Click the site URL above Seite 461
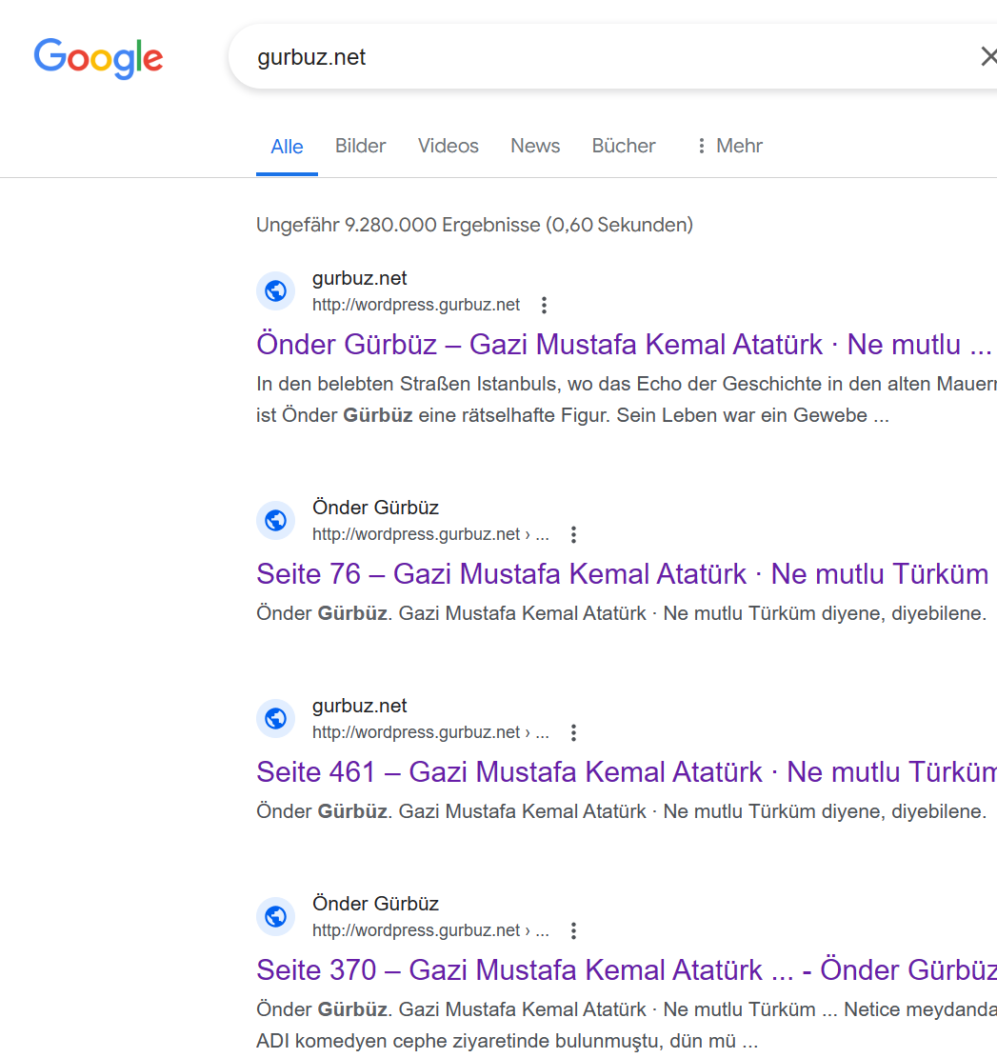The height and width of the screenshot is (1058, 997). [x=430, y=732]
